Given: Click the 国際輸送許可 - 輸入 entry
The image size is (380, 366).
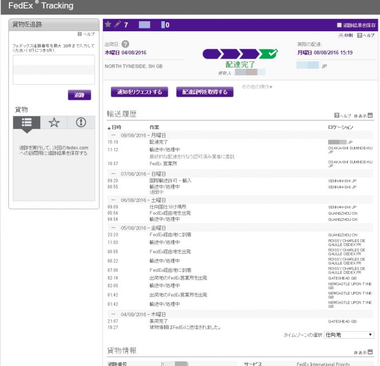Looking at the screenshot, I should [x=170, y=180].
